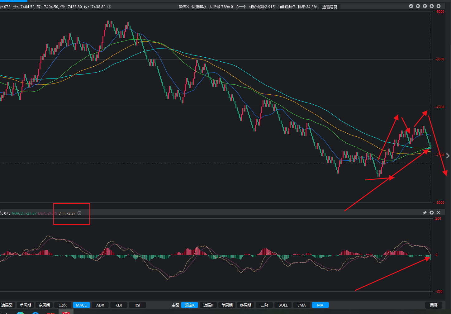The height and width of the screenshot is (314, 451).
Task: Toggle the EMA overlay
Action: pos(301,305)
